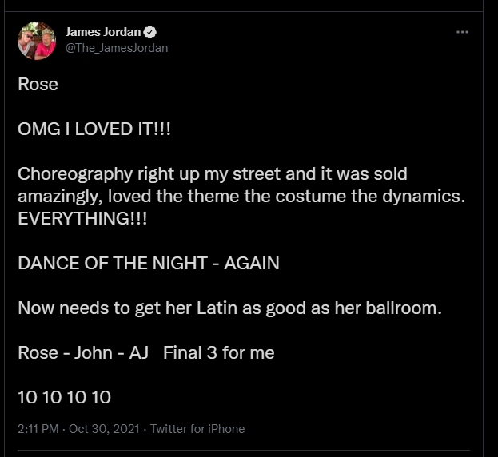Open the tweet's three-dot More menu
This screenshot has height=457, width=498.
[462, 32]
